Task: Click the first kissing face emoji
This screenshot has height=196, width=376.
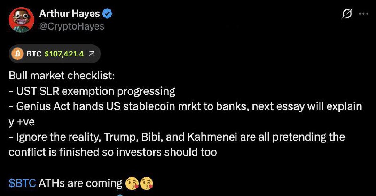Action: click(132, 183)
